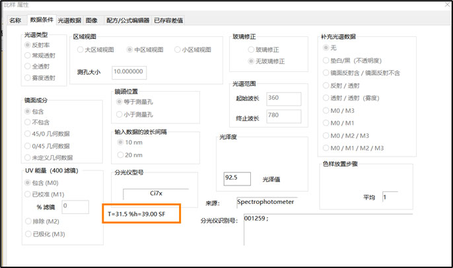
Task: Select 大区域视图 radio button
Action: [81, 50]
